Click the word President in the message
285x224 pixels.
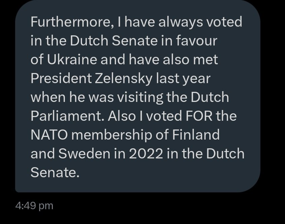pyautogui.click(x=61, y=78)
